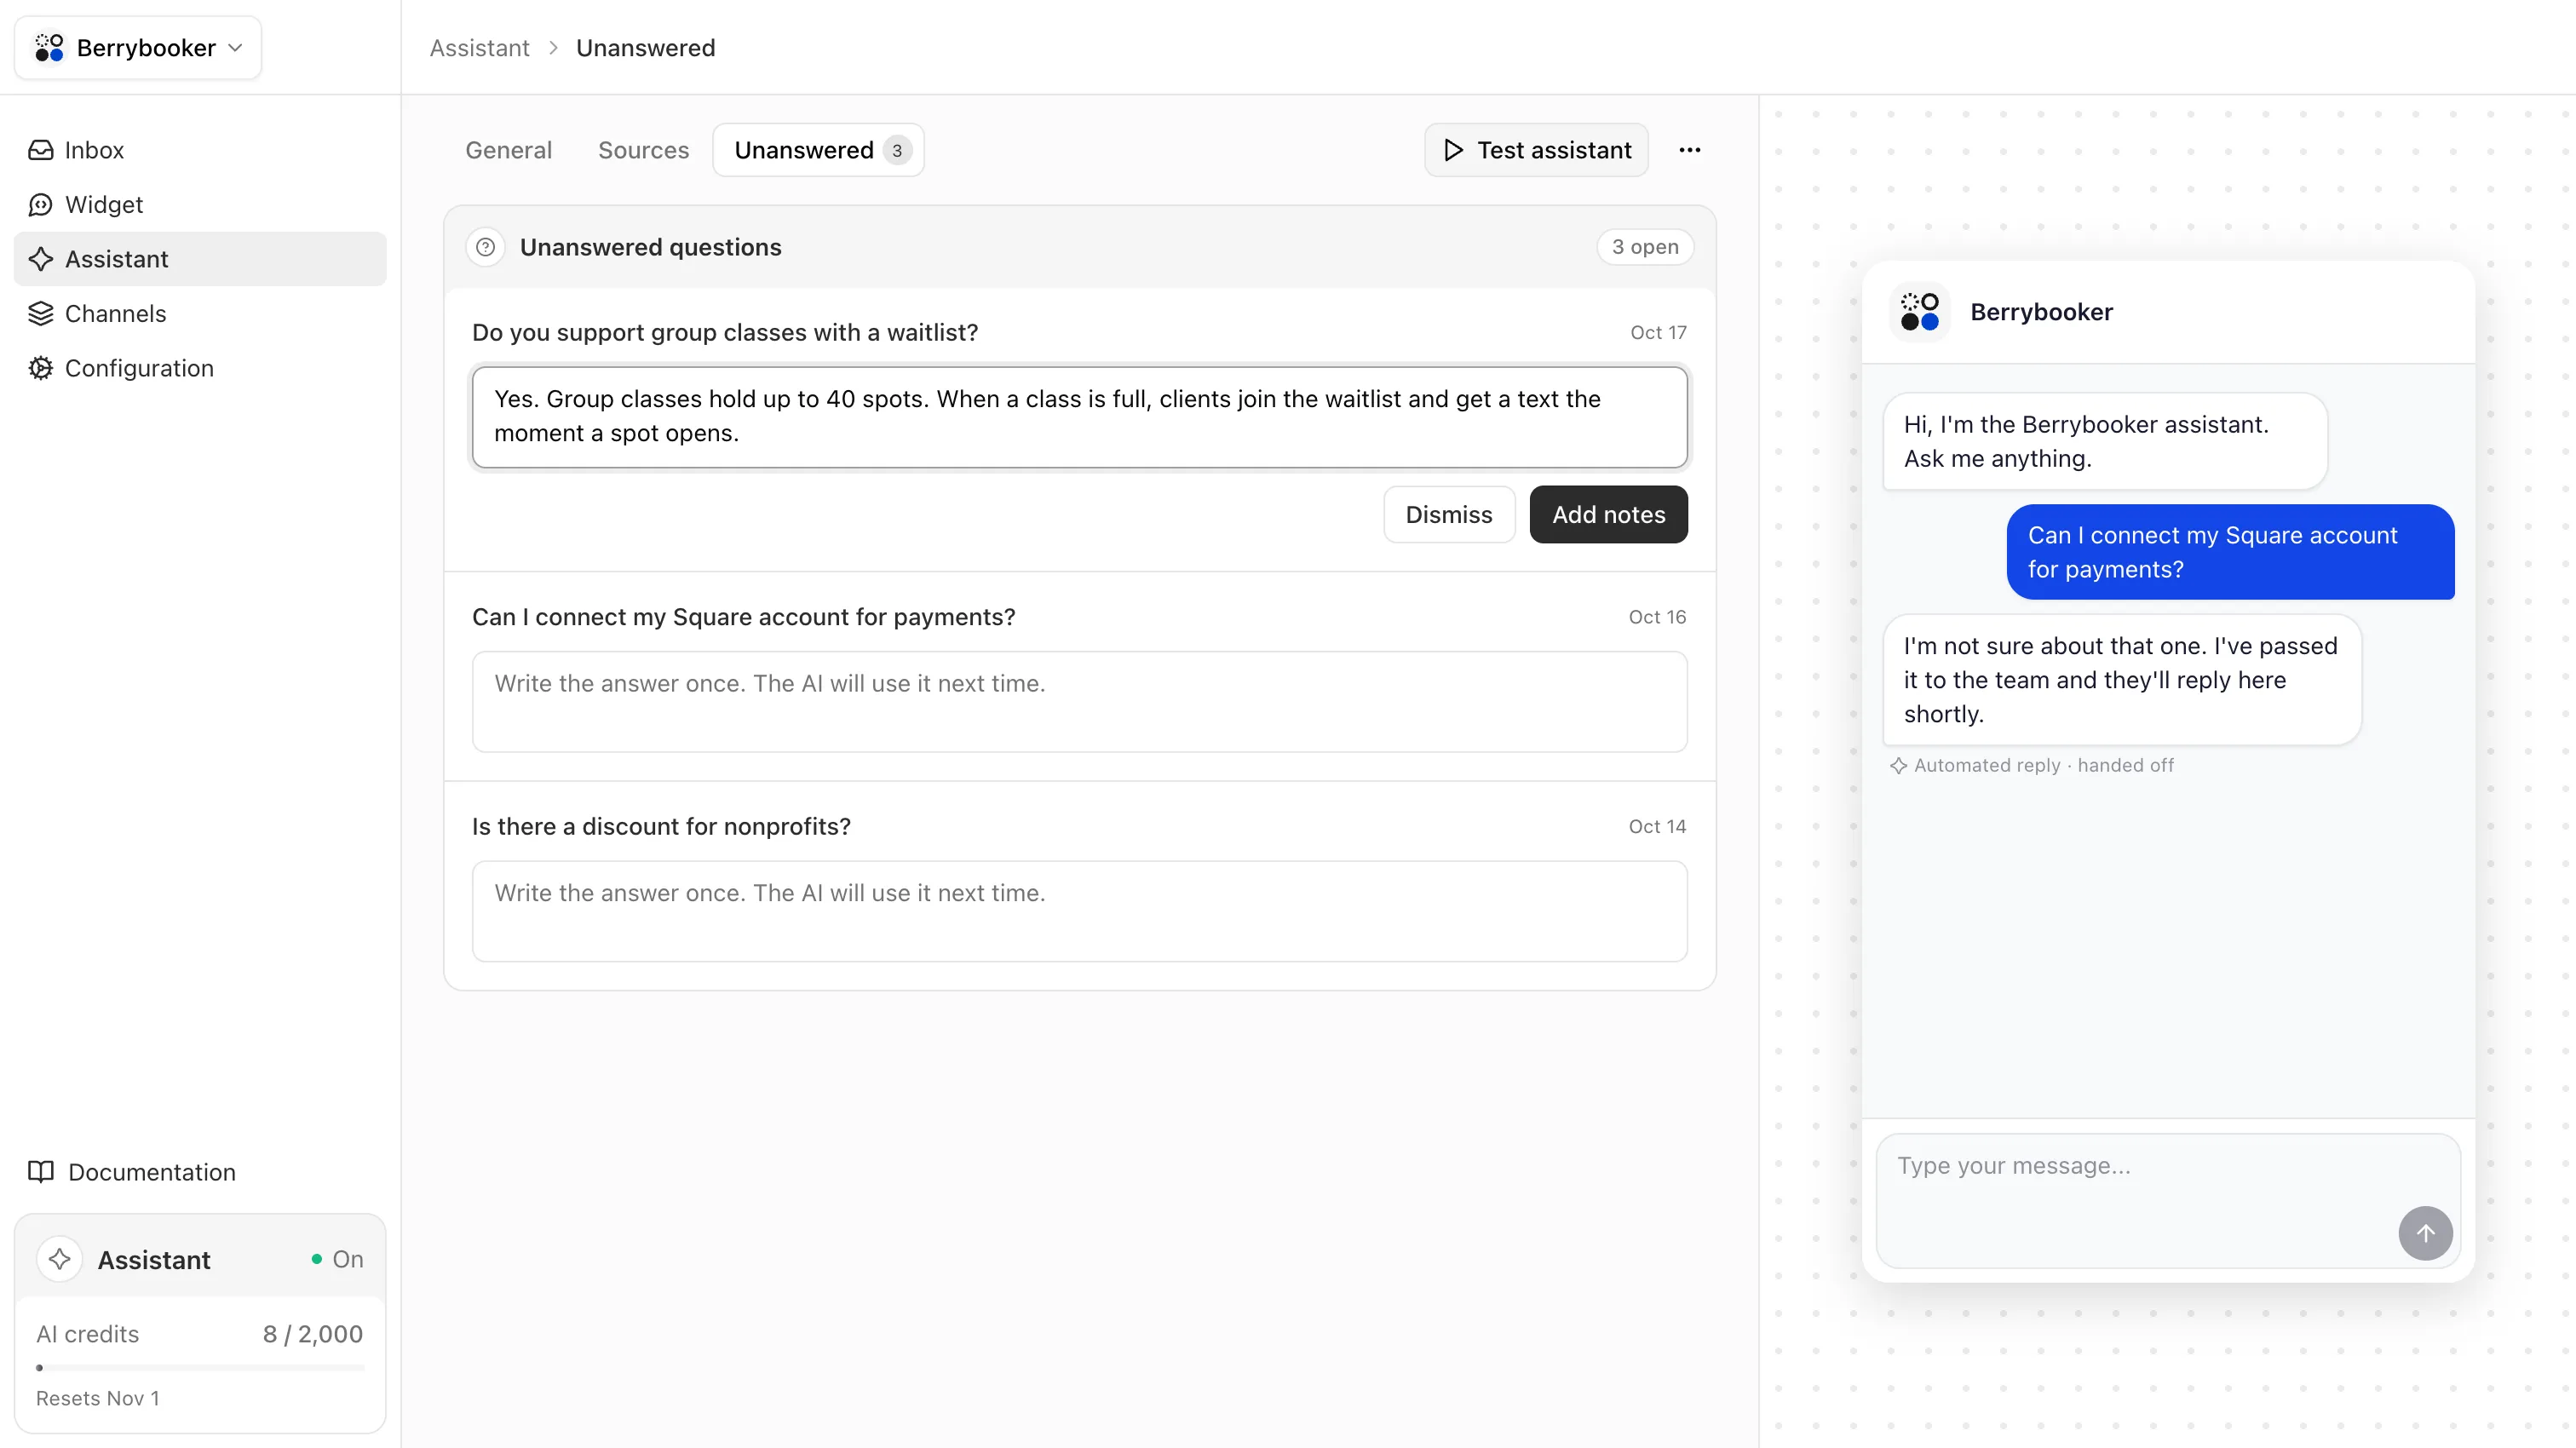Image resolution: width=2576 pixels, height=1448 pixels.
Task: Click the sparkle icon next to Automated reply
Action: click(1898, 766)
